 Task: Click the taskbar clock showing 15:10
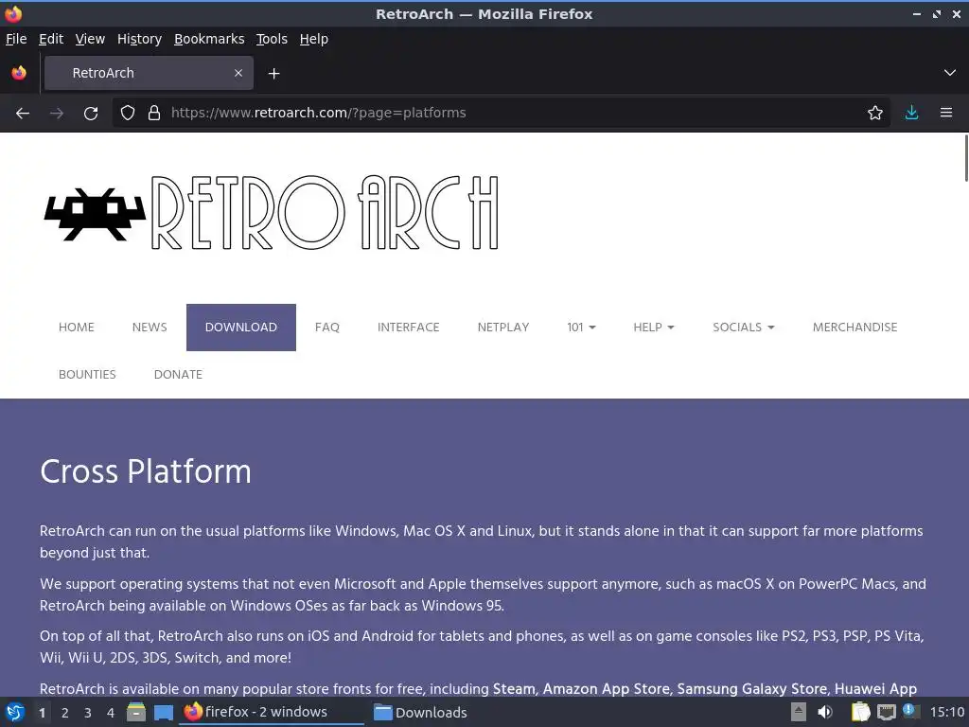click(946, 713)
